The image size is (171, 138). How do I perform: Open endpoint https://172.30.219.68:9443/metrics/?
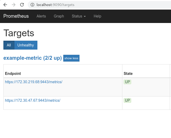coord(34,82)
